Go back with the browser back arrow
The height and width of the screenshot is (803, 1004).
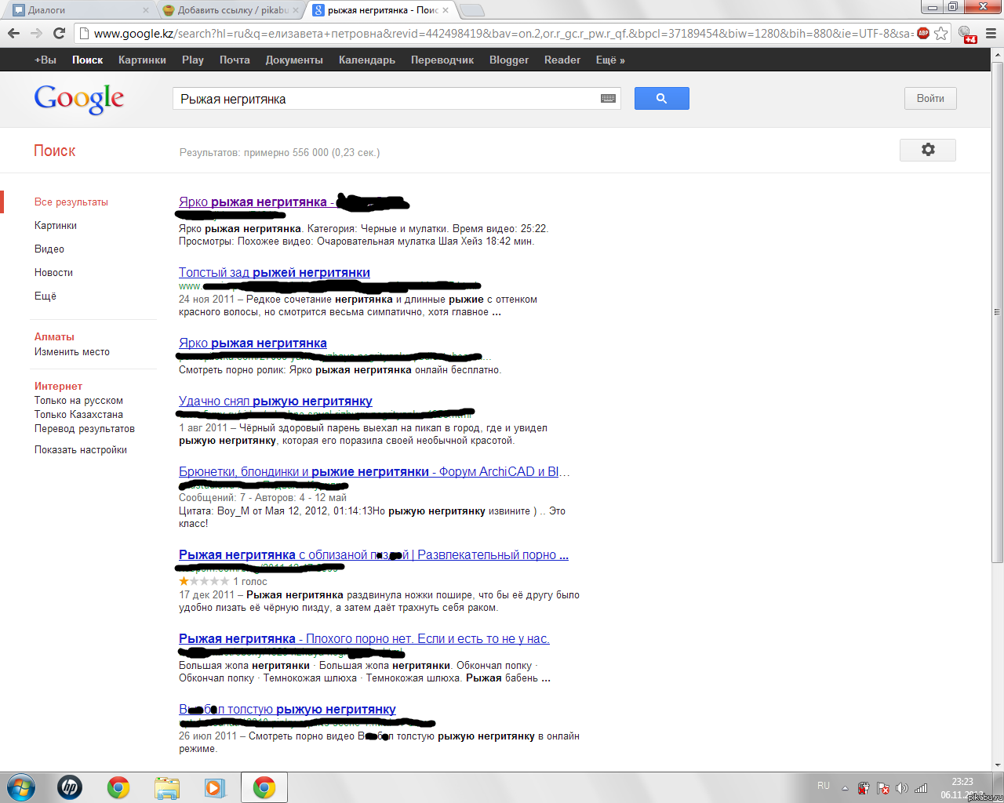coord(13,33)
